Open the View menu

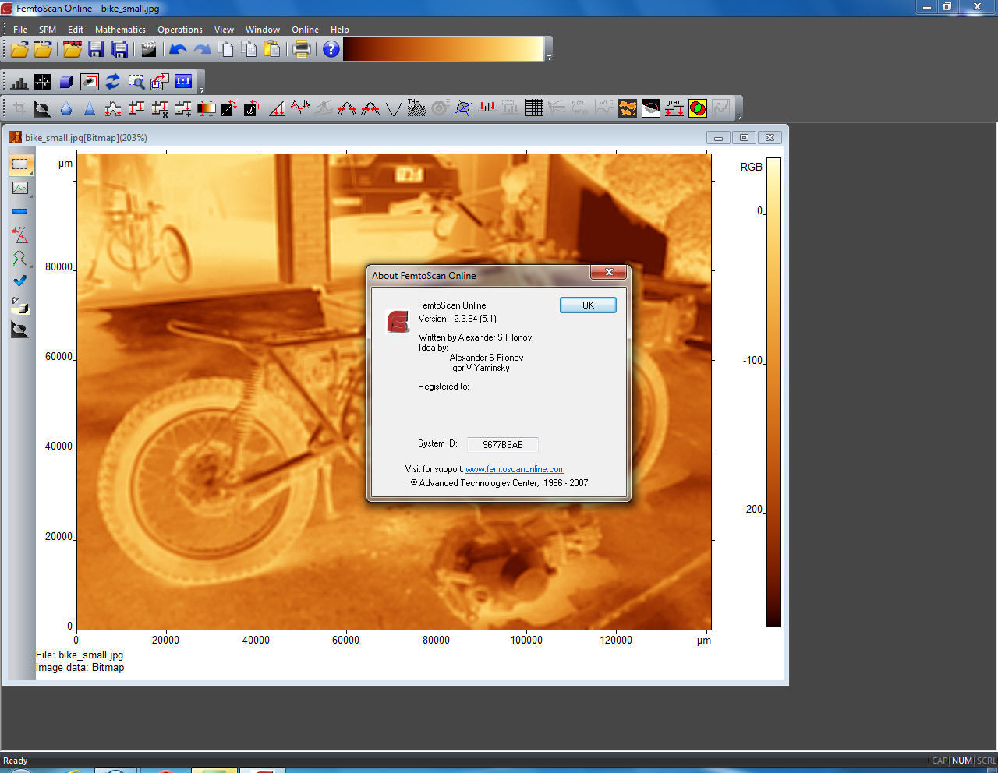click(x=224, y=30)
